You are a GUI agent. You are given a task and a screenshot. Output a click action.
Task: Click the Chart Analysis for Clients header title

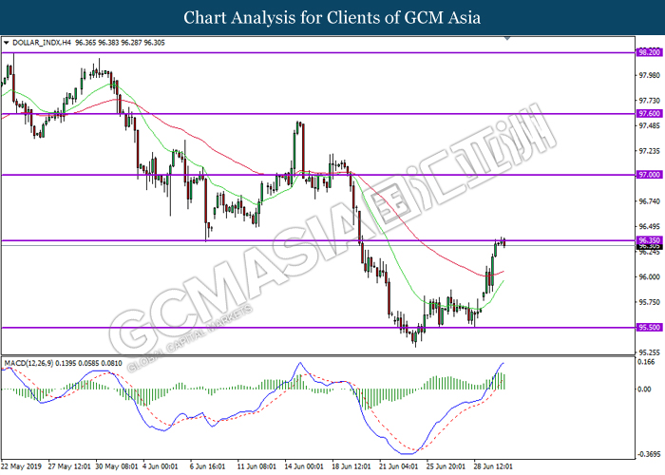332,17
